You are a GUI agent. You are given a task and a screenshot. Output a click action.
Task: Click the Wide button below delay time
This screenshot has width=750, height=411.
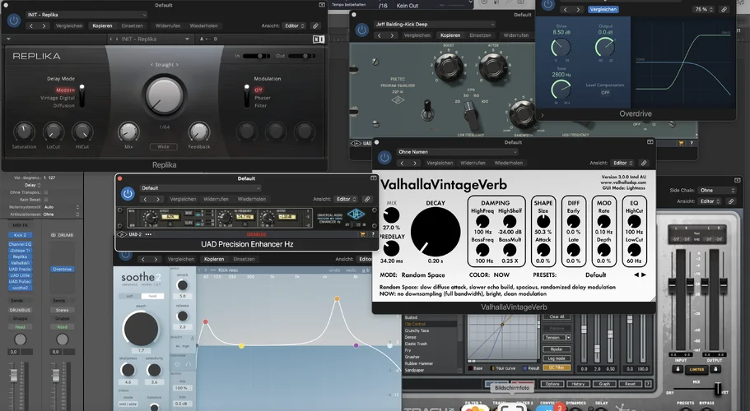[x=163, y=147]
